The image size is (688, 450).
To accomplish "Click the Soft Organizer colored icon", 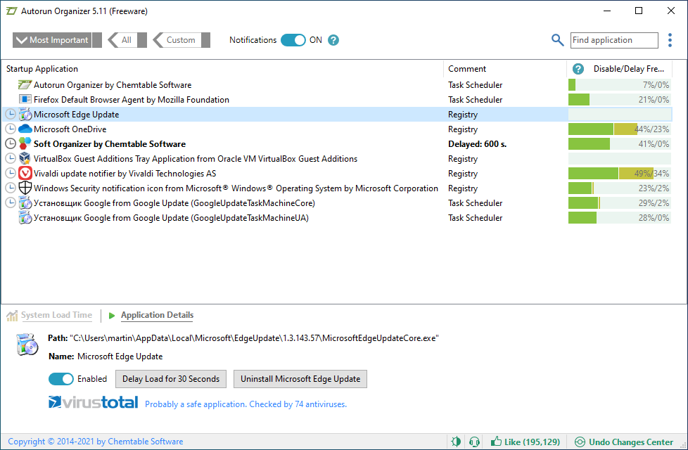I will click(x=25, y=143).
